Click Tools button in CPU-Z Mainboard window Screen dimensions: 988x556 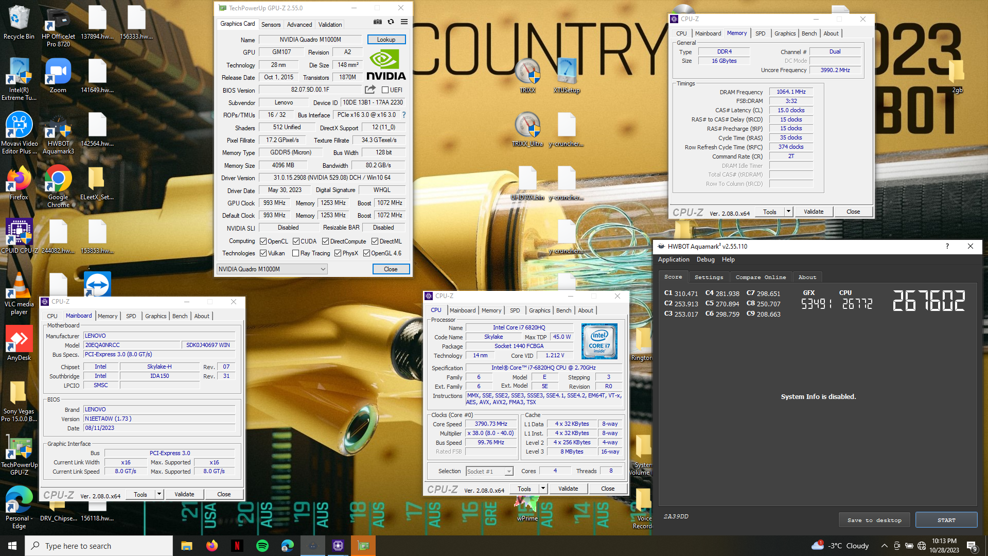coord(140,494)
